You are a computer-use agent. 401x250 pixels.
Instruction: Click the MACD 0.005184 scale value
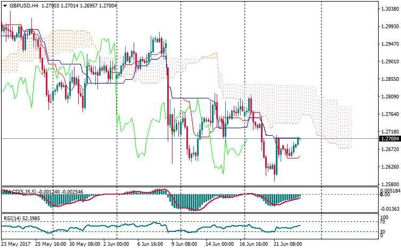(x=389, y=190)
